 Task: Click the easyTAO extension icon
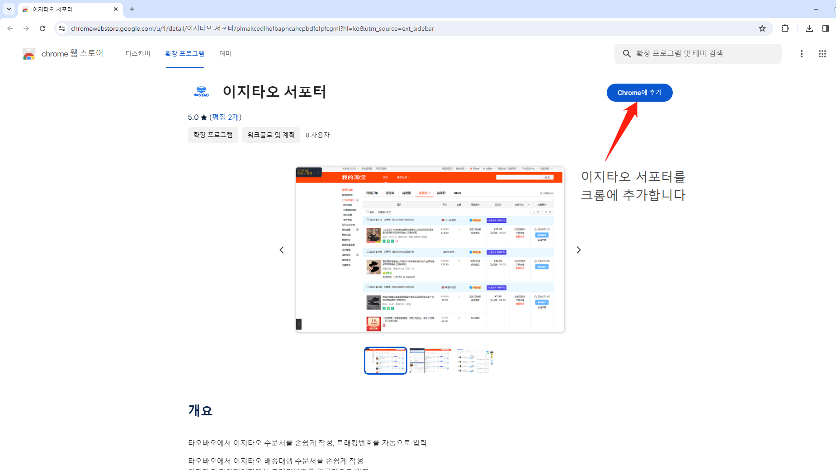[x=201, y=92]
